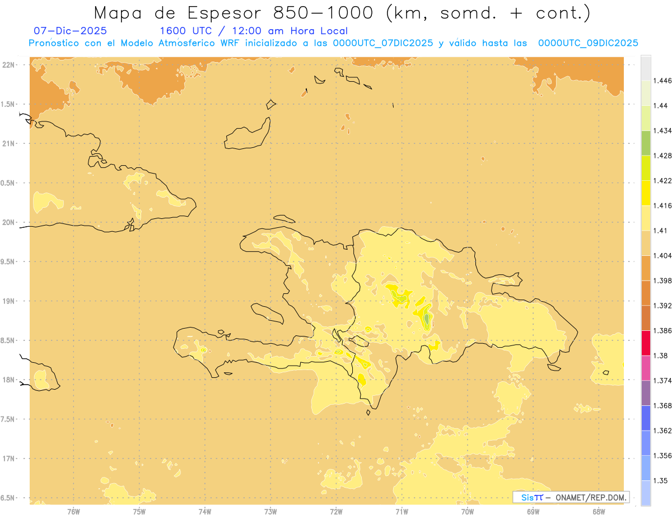Click the legend value '1.386'

tap(663, 330)
